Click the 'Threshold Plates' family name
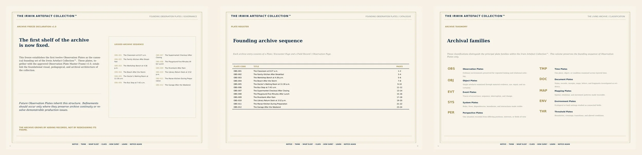This screenshot has height=155, width=642. (x=564, y=112)
